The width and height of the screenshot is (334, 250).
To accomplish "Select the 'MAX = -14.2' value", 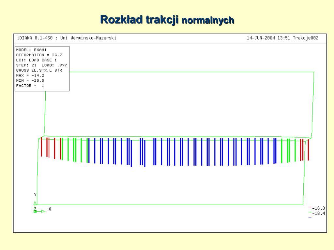I will tap(30, 76).
